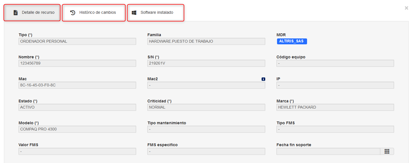Viewport: 414px width, 163px height.
Task: Click the S/N field showing 219261V
Action: [206, 63]
